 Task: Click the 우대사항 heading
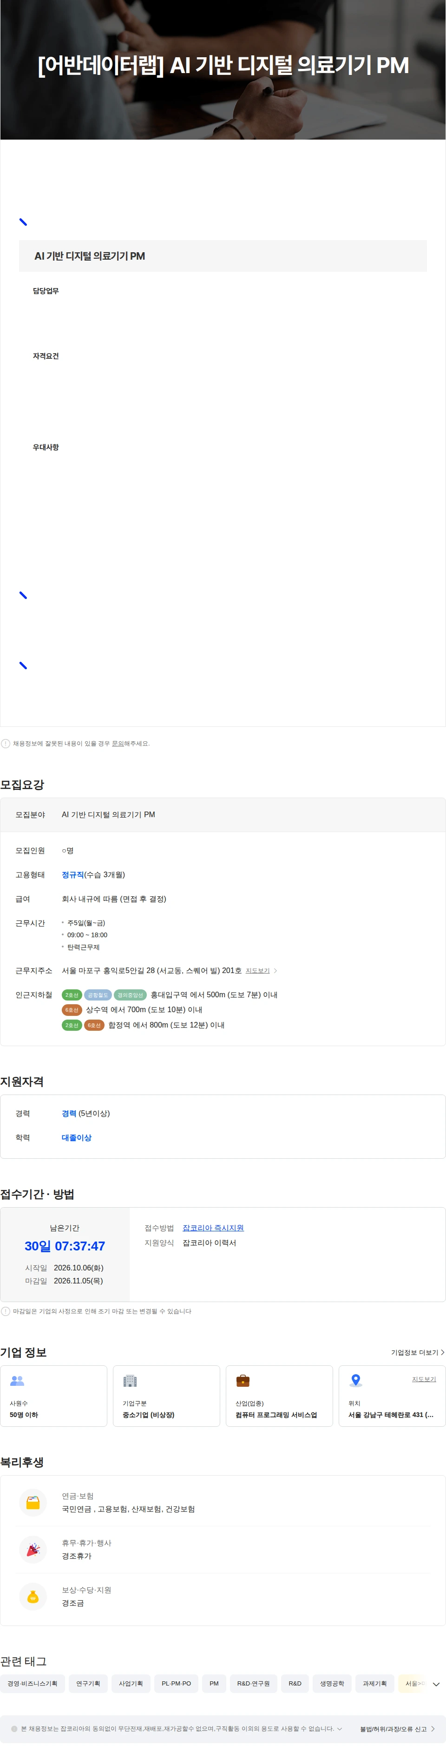point(46,447)
